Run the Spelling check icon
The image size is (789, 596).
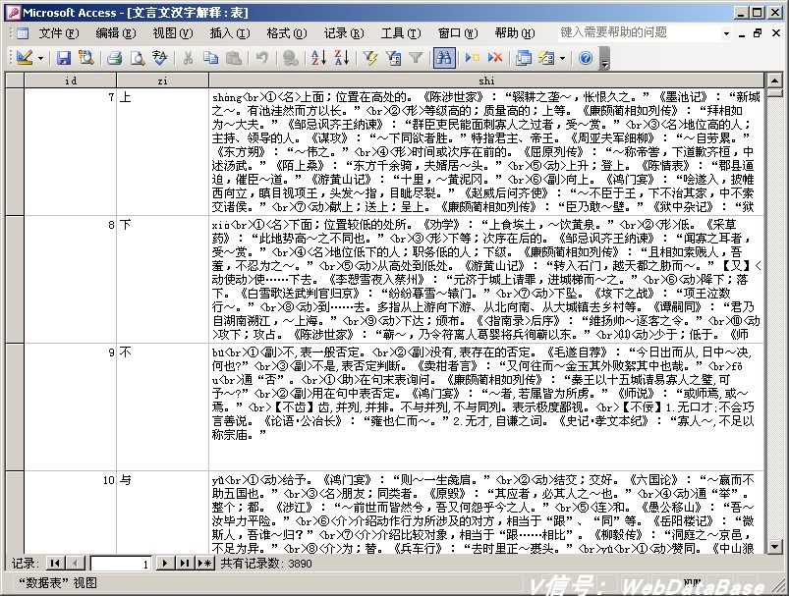pyautogui.click(x=159, y=58)
